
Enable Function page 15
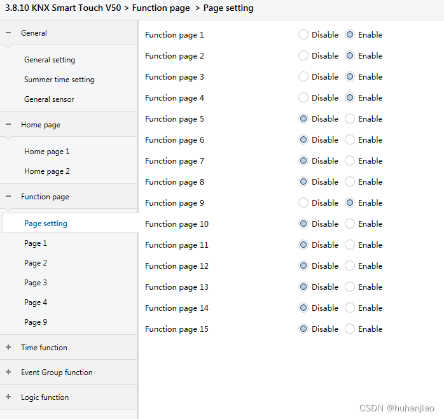point(350,329)
